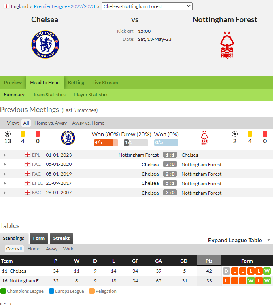
Task: Expand League Table arrow
Action: click(x=269, y=240)
